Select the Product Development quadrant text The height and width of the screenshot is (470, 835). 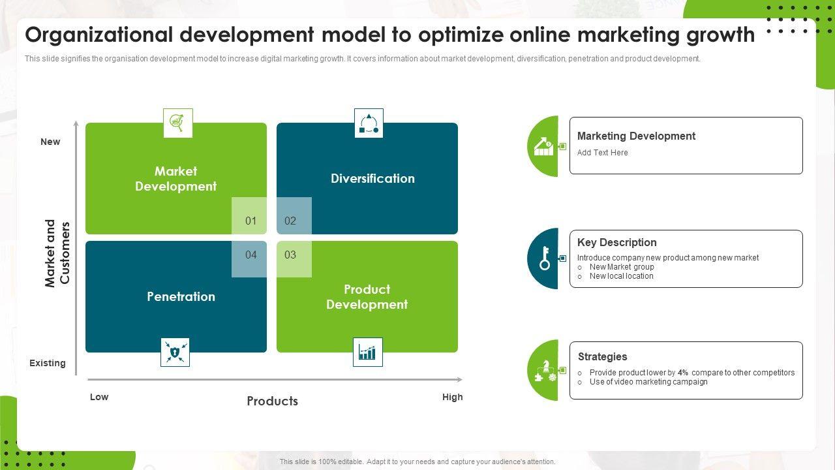[x=367, y=297]
